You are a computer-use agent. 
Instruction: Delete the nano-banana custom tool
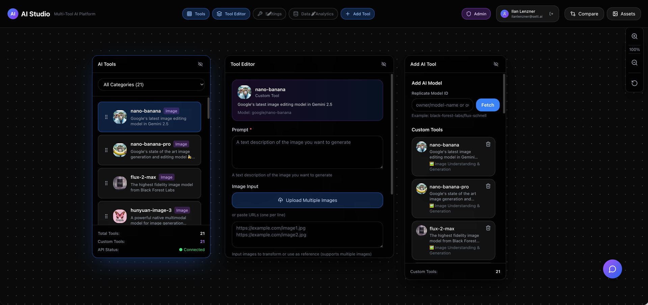coord(488,144)
